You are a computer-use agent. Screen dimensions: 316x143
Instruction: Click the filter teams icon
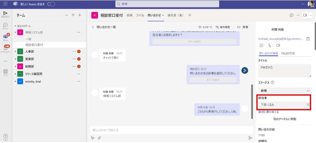point(73,15)
